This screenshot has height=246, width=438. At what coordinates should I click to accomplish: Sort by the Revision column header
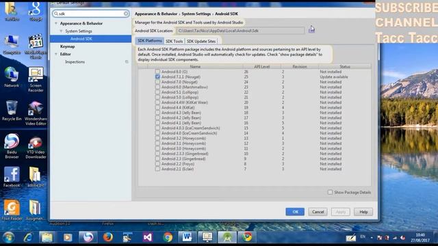pos(300,66)
